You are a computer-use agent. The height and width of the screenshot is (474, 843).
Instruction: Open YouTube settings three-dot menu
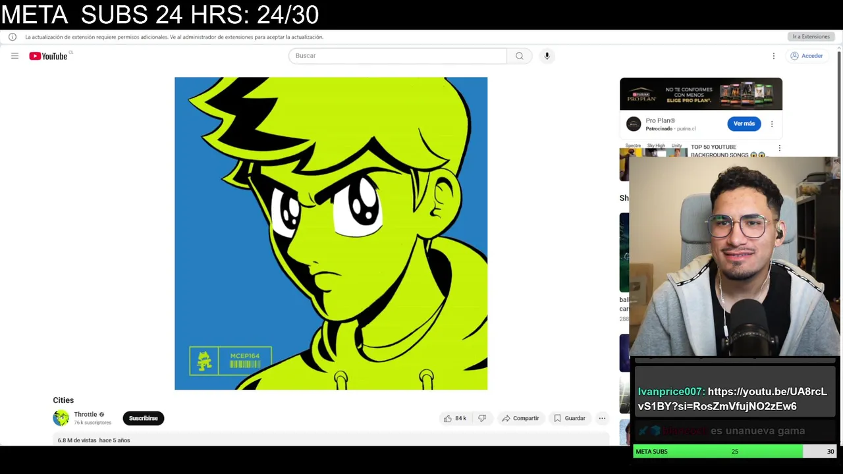pyautogui.click(x=774, y=56)
